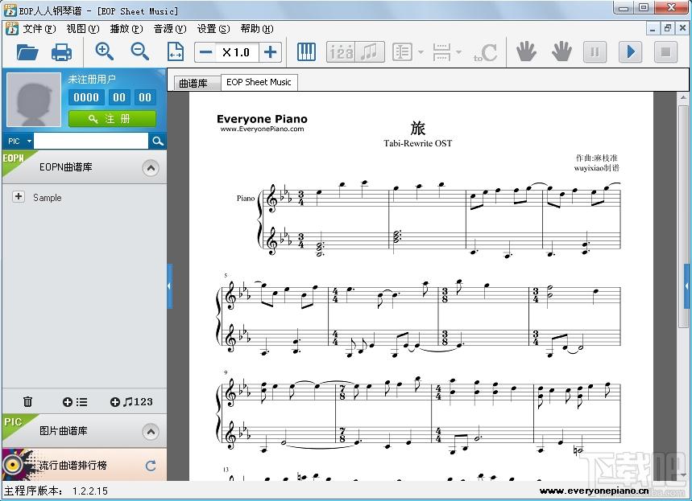Restore the inner document window
The image size is (692, 501).
tap(667, 29)
